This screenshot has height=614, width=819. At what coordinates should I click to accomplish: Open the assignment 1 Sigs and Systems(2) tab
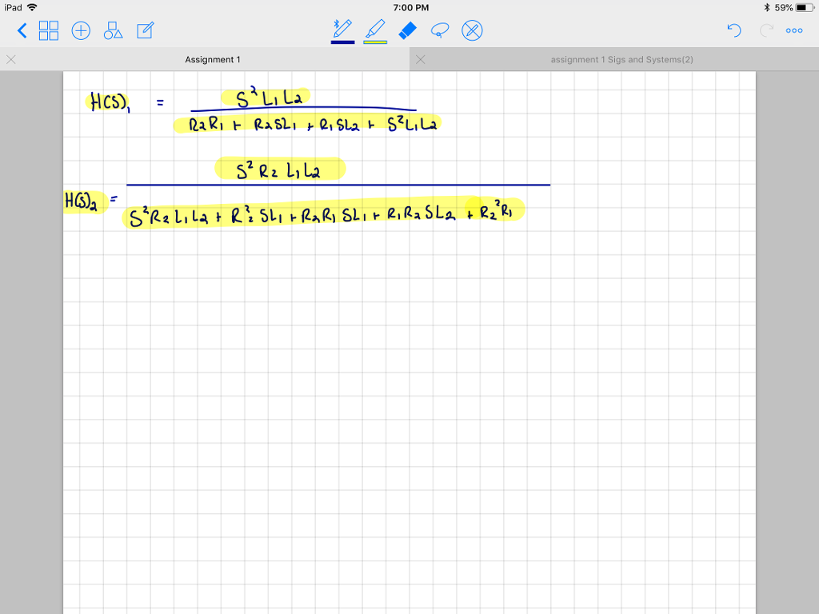pos(621,58)
